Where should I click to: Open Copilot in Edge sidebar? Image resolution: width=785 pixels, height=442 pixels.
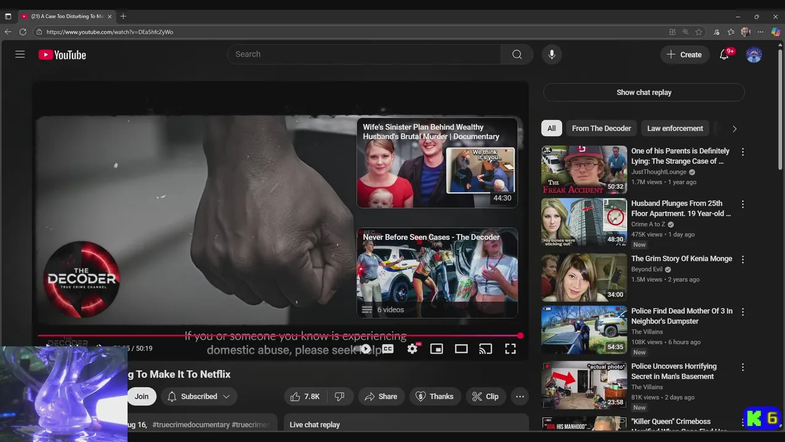[776, 32]
